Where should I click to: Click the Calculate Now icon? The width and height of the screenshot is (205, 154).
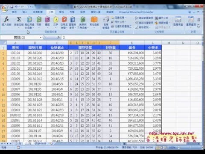pos(199,20)
